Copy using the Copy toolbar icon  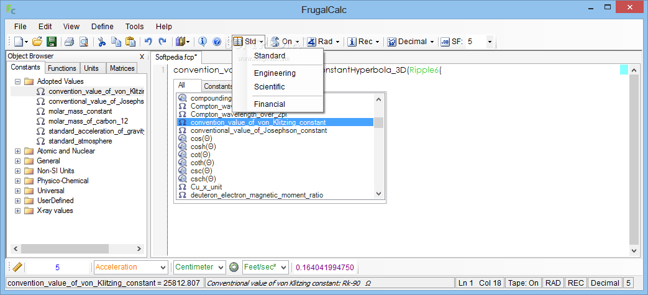point(116,42)
